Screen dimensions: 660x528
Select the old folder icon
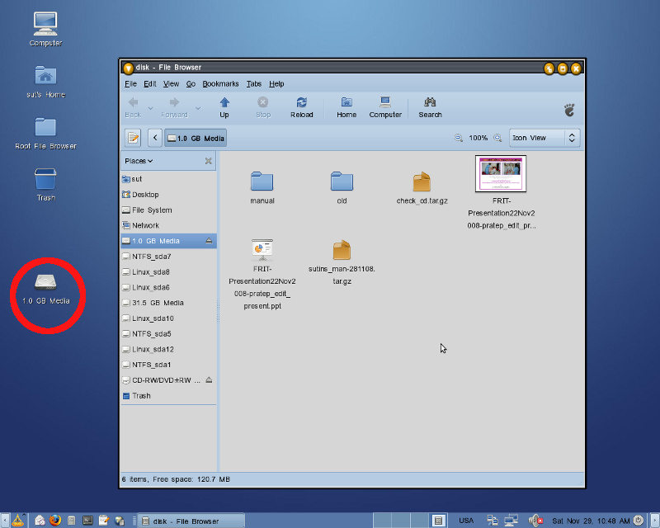342,181
